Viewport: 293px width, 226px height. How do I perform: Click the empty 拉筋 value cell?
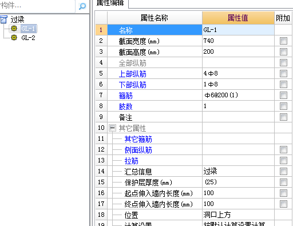(238, 160)
